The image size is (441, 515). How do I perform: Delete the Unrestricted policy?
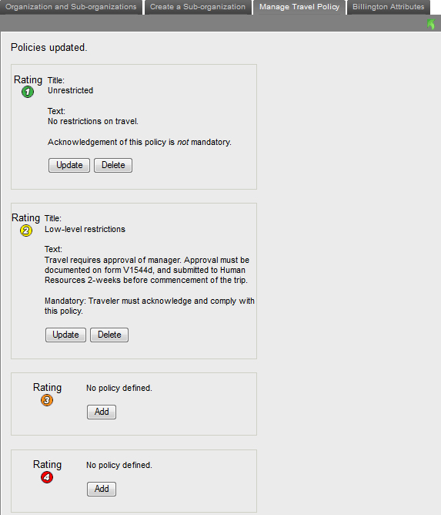click(x=113, y=165)
